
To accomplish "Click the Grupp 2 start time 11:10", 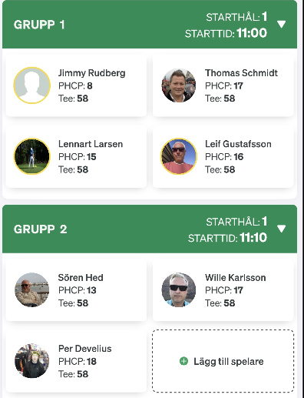I will [x=253, y=237].
